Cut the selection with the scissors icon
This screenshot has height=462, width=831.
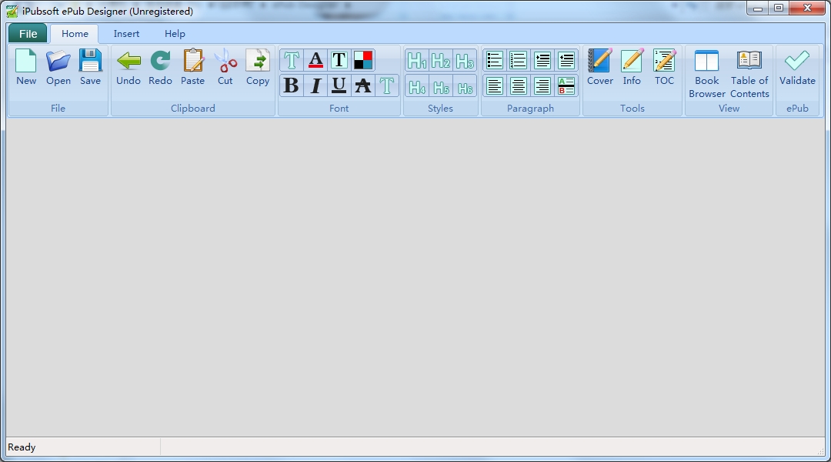[225, 67]
